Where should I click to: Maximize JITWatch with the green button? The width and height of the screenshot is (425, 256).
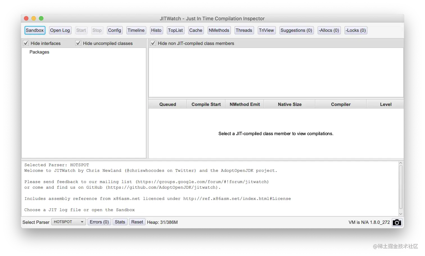click(x=41, y=18)
